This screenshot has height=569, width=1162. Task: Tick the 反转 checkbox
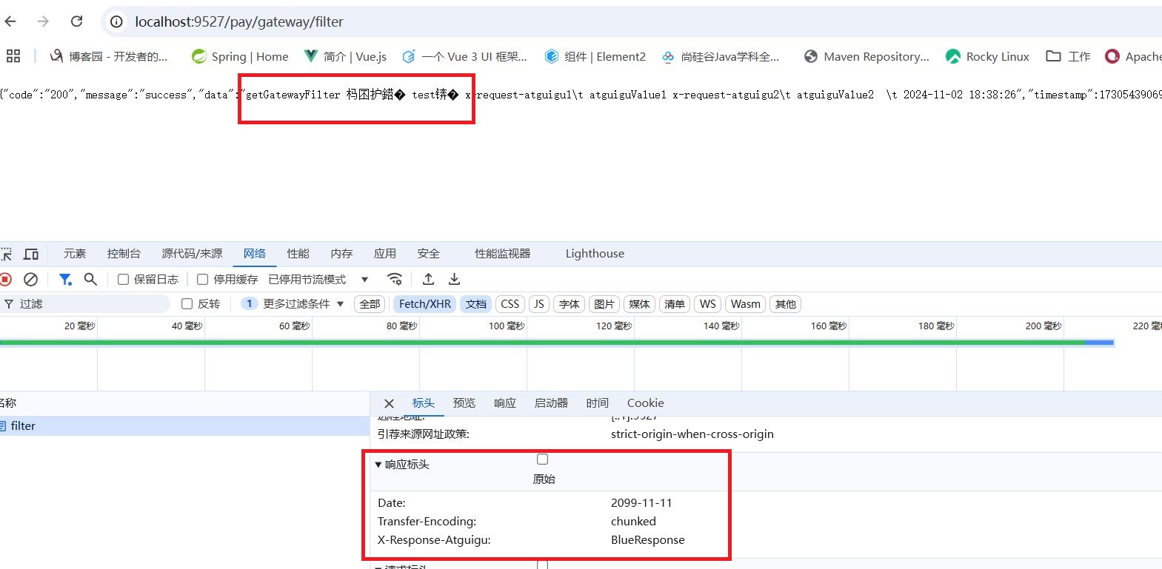point(187,304)
